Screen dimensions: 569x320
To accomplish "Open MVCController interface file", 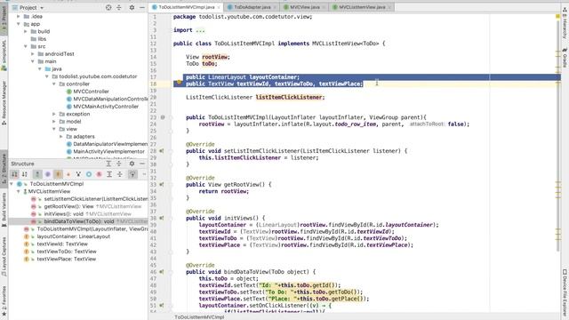I will [x=91, y=92].
